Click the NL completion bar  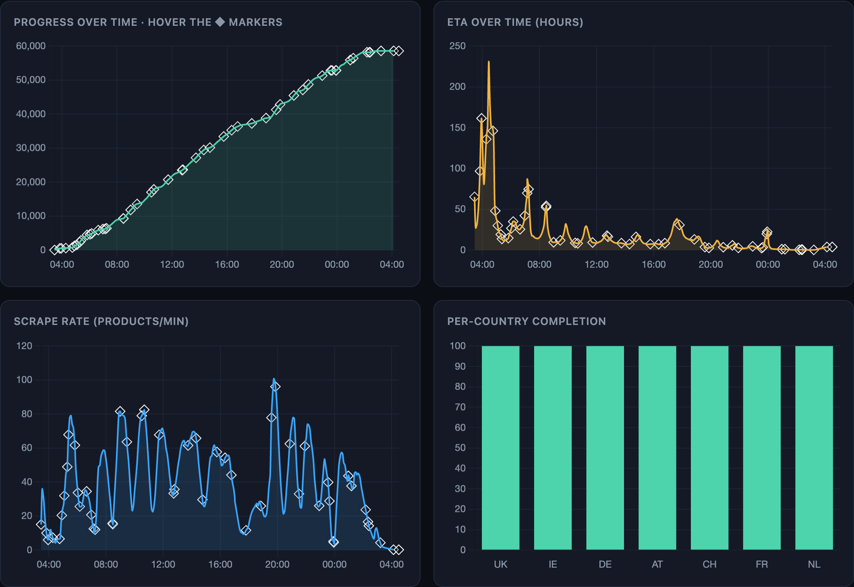814,448
